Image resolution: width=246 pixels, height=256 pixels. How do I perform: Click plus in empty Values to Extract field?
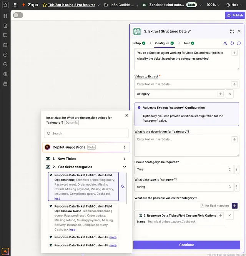point(234,84)
